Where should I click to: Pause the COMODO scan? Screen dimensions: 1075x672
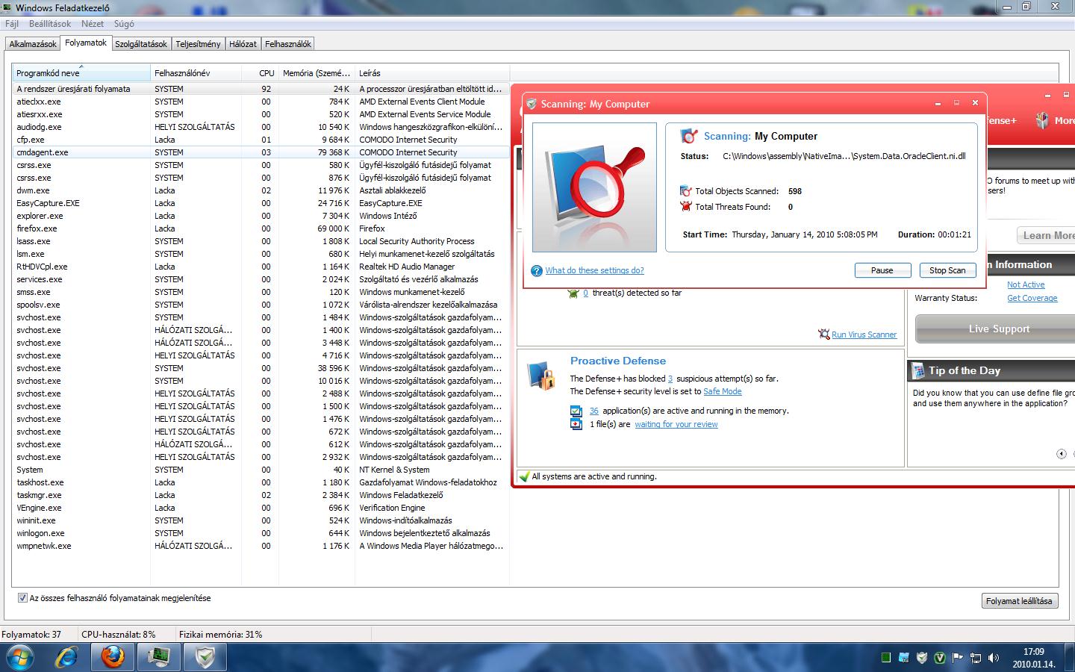(882, 270)
